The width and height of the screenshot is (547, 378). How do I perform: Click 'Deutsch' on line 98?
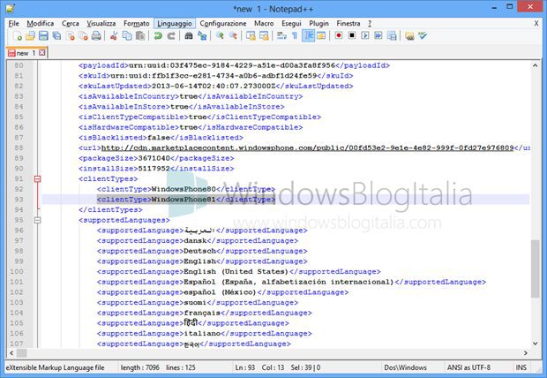[200, 251]
